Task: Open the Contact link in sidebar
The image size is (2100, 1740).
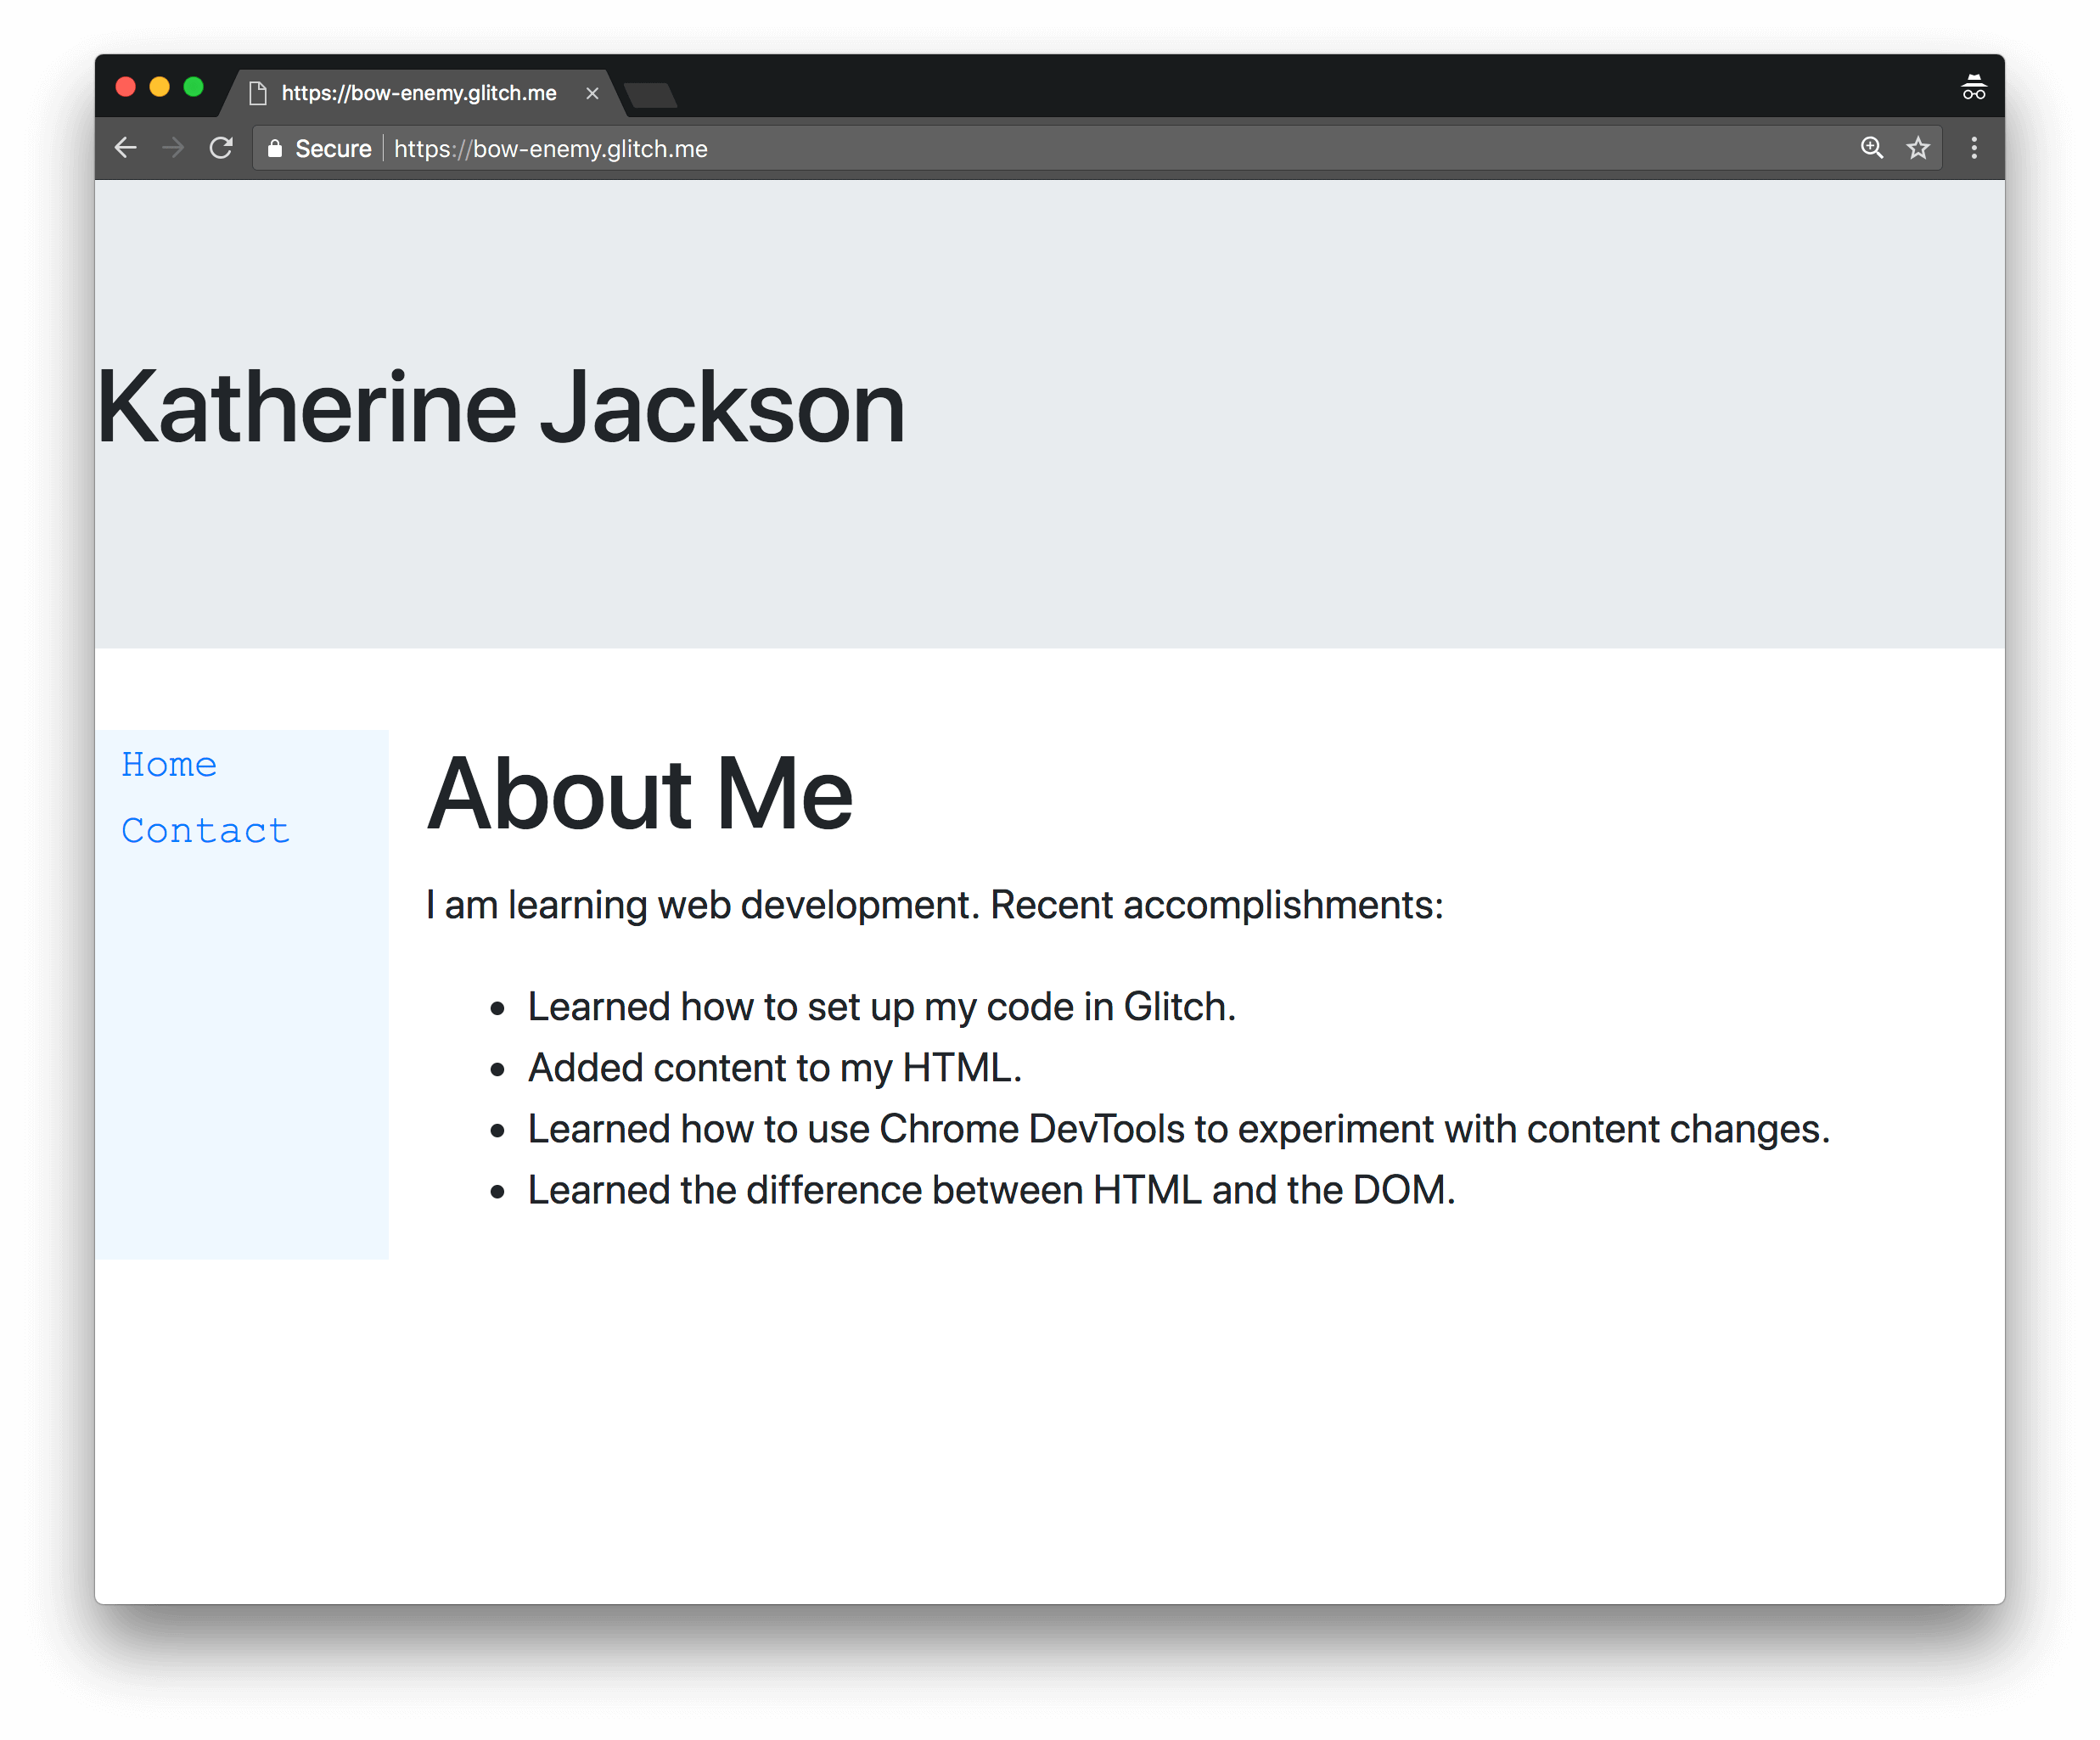Action: click(x=205, y=831)
